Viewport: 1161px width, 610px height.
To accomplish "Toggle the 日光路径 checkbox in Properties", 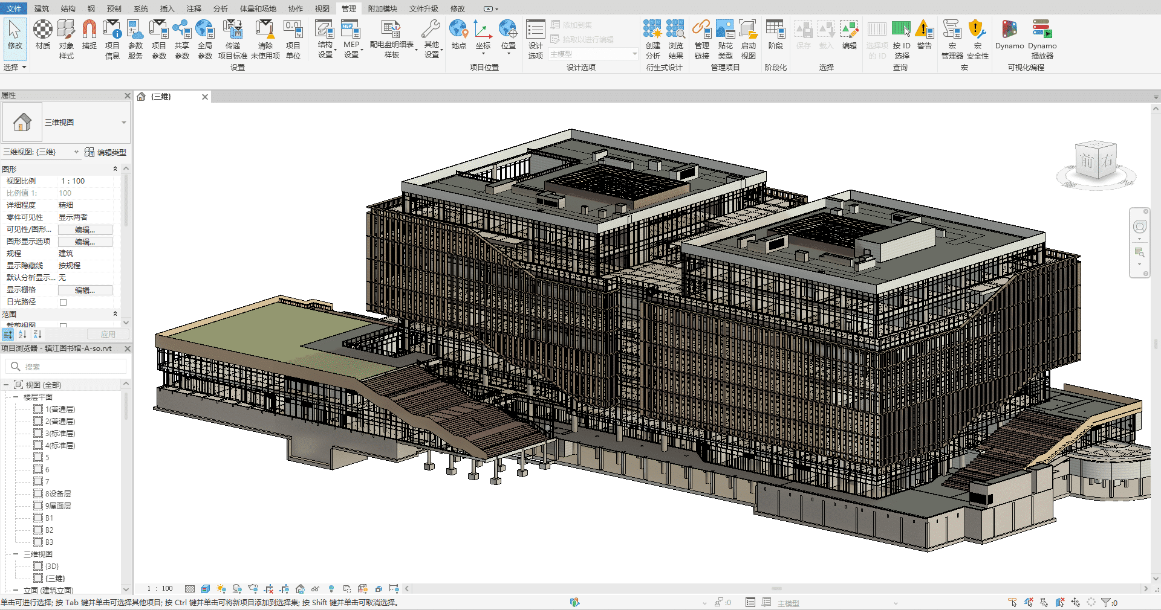I will point(62,302).
